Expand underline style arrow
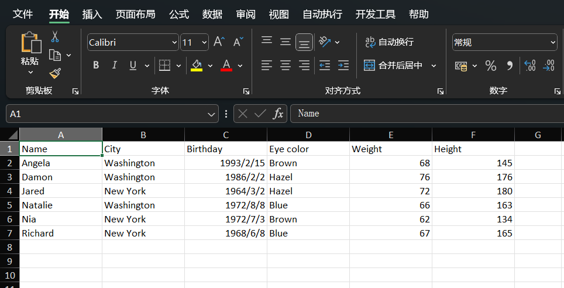Screen dimensions: 564x288 pos(147,66)
